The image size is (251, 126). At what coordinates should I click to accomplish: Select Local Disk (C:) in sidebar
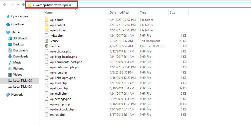[23, 81]
